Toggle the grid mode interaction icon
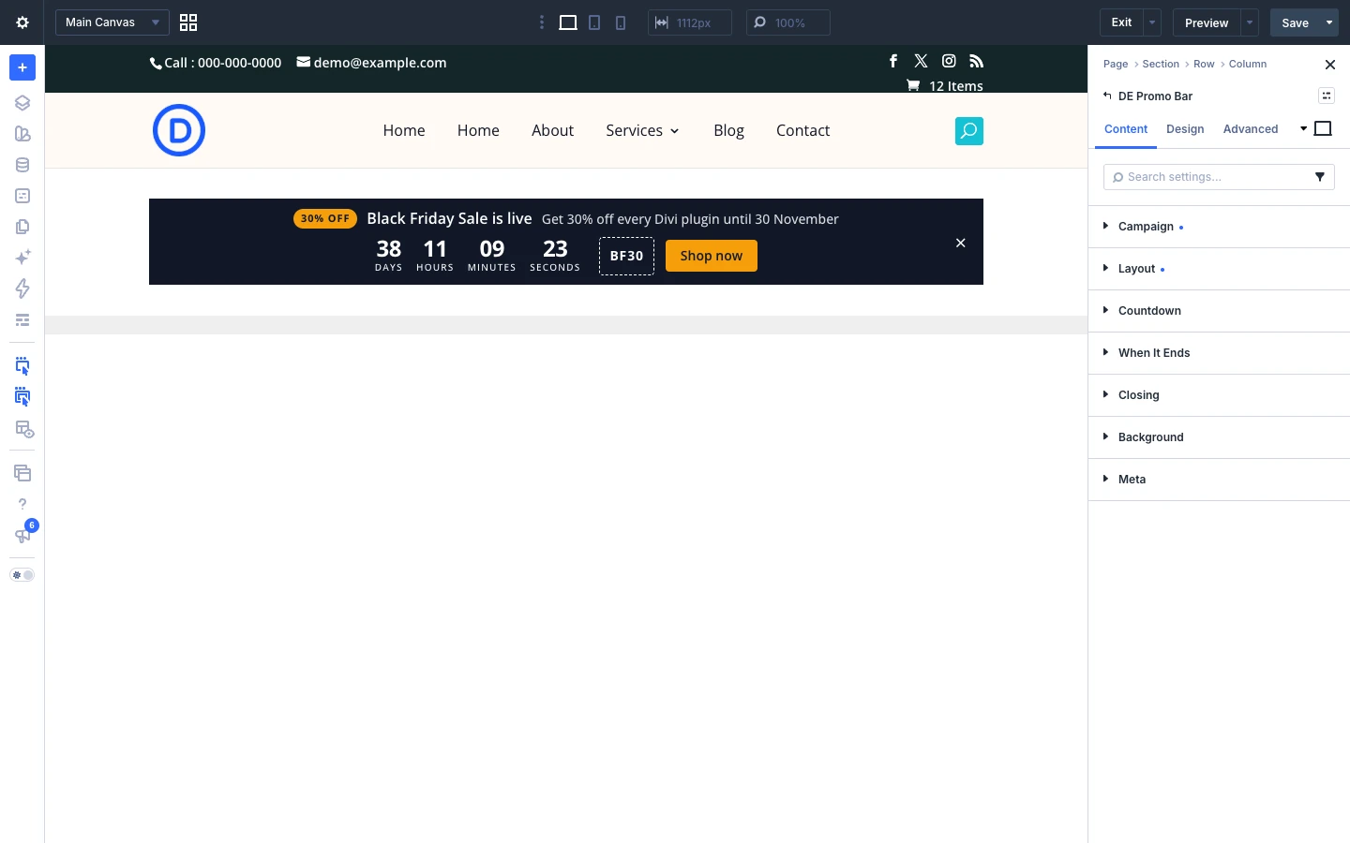 pos(22,397)
